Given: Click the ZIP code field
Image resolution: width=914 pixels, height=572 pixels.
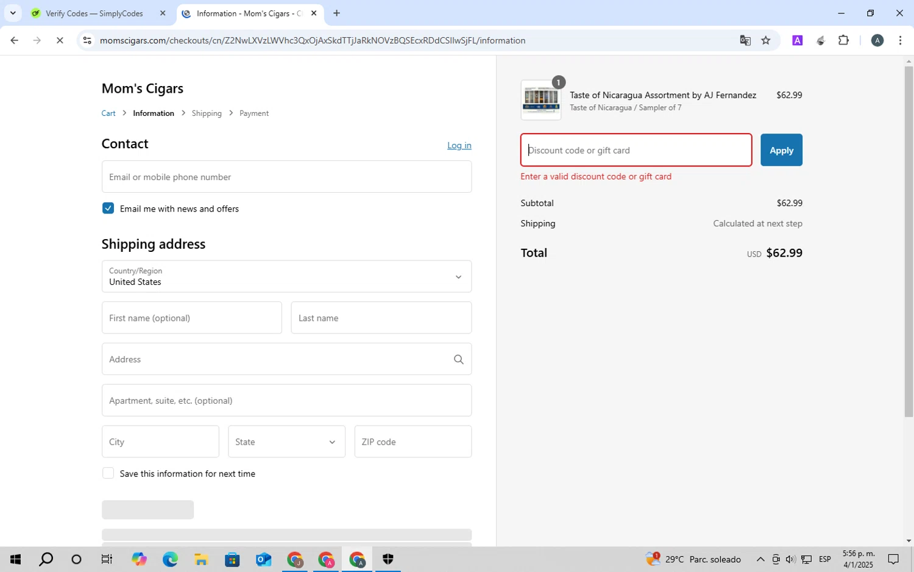Looking at the screenshot, I should point(413,442).
